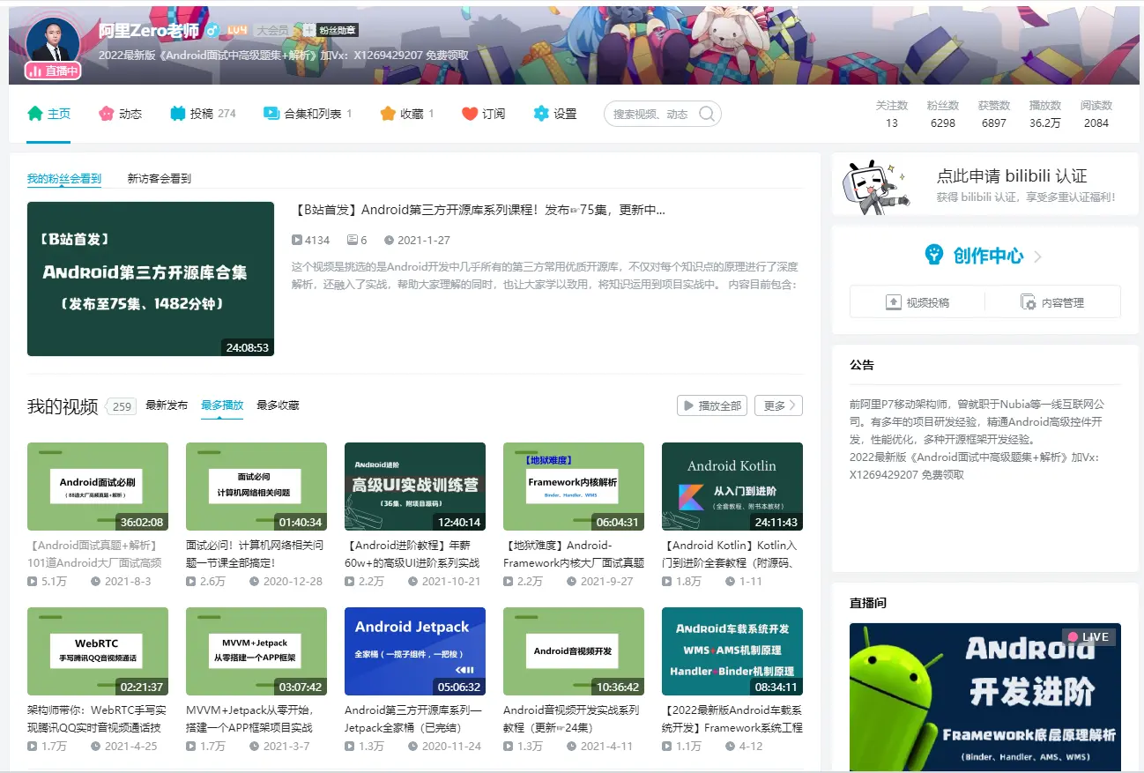Click the 内容管理 button
The height and width of the screenshot is (773, 1144).
[x=1052, y=302]
